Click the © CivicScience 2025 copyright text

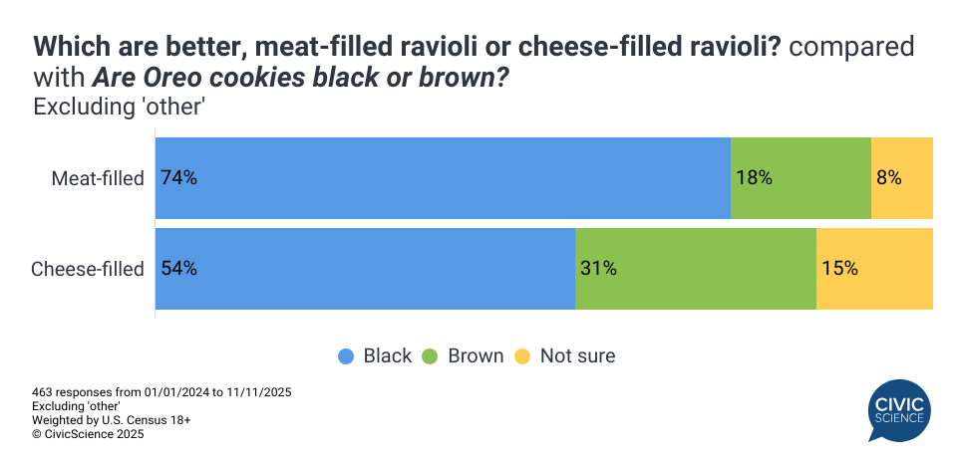(x=88, y=434)
